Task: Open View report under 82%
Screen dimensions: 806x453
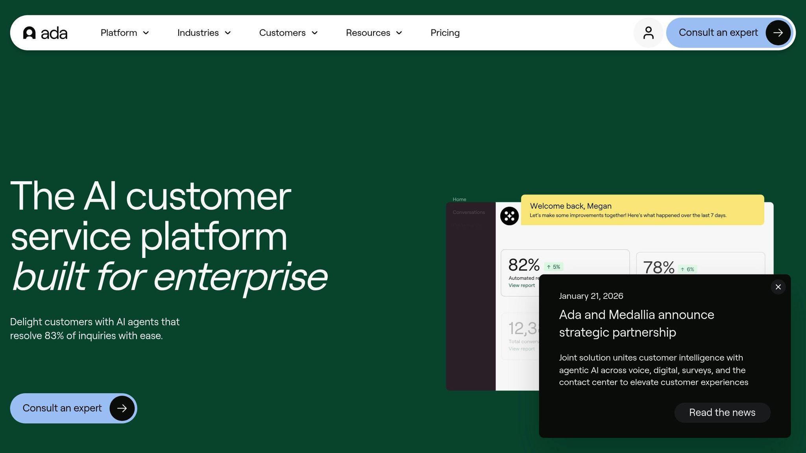Action: (521, 285)
